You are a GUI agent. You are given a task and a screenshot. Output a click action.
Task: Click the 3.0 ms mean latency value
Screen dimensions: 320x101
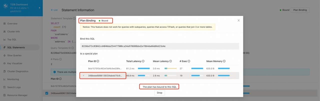[156, 68]
